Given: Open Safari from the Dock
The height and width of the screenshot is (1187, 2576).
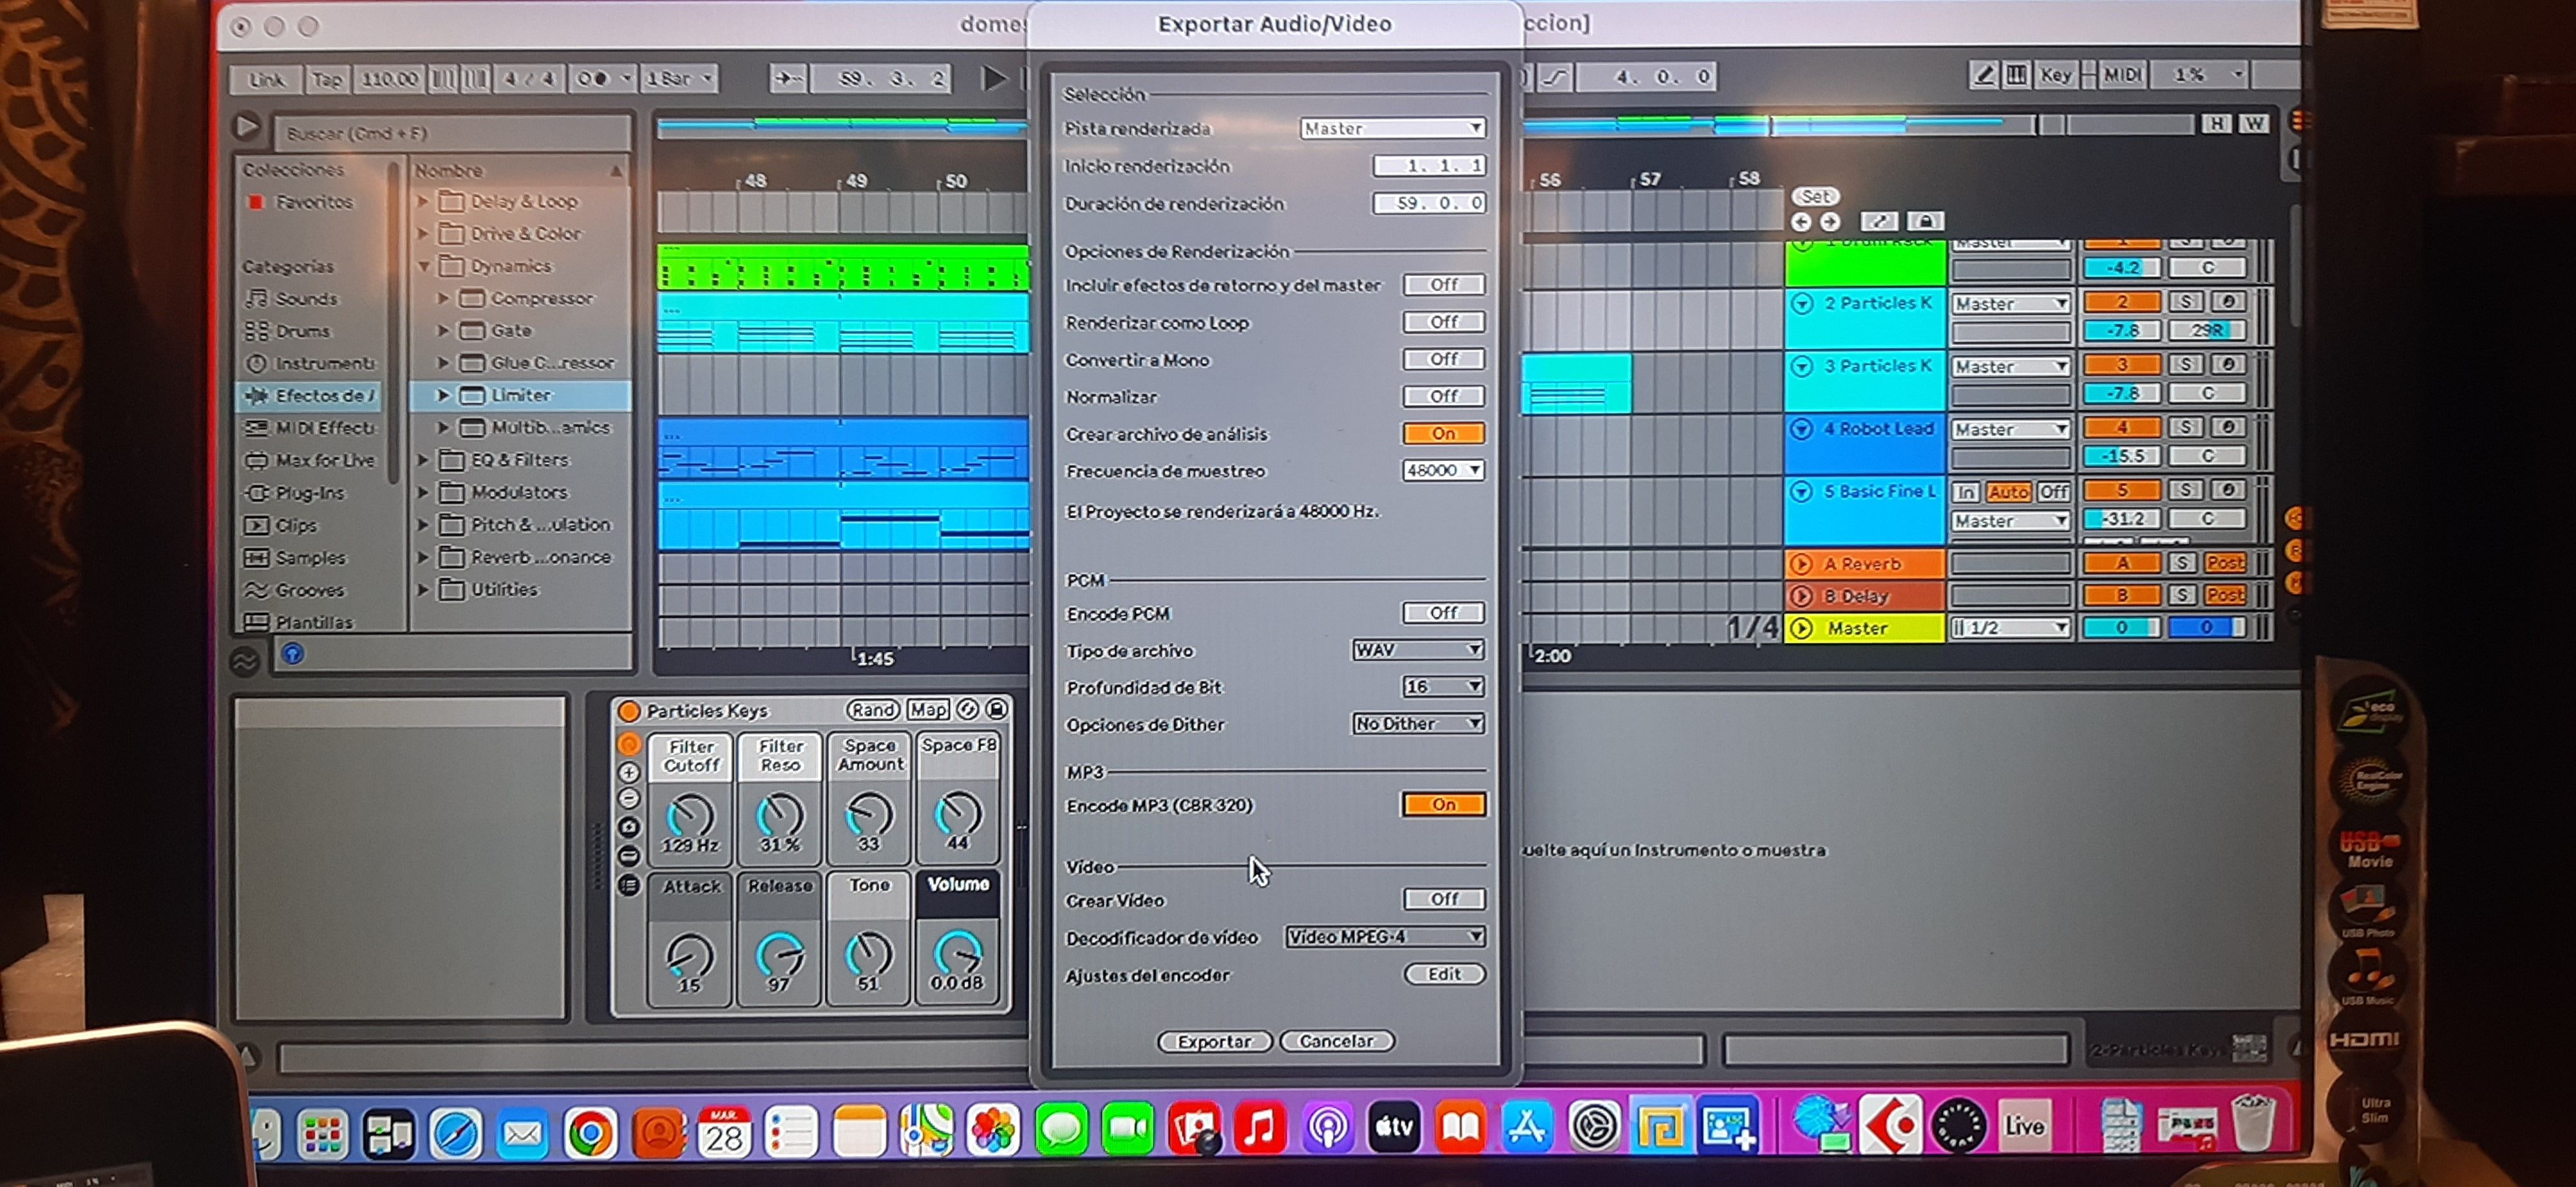Looking at the screenshot, I should (455, 1133).
